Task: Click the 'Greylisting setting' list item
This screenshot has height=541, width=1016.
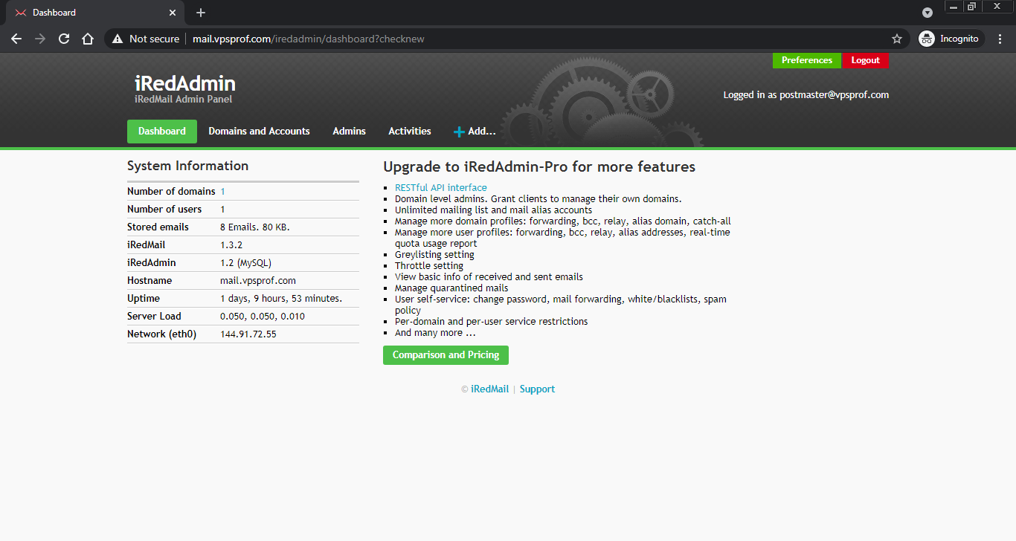Action: (x=434, y=254)
